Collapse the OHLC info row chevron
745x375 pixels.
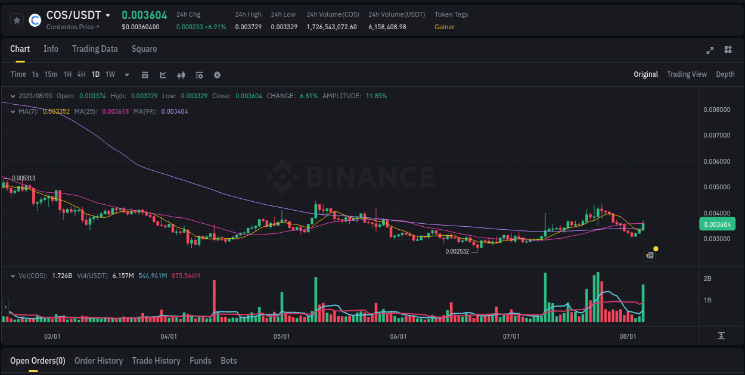coord(12,96)
